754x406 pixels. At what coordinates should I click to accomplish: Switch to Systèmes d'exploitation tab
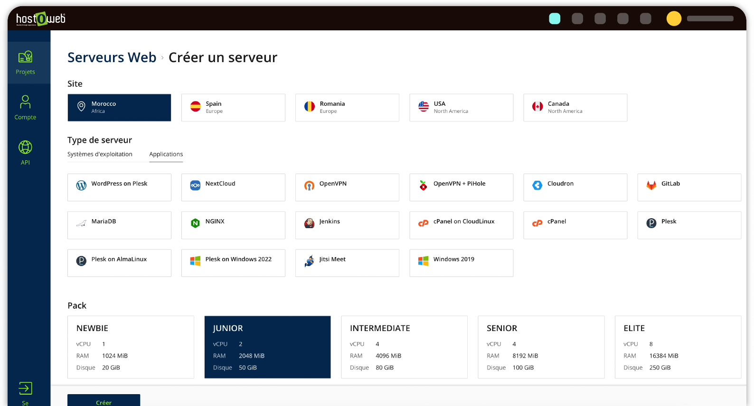pyautogui.click(x=100, y=154)
